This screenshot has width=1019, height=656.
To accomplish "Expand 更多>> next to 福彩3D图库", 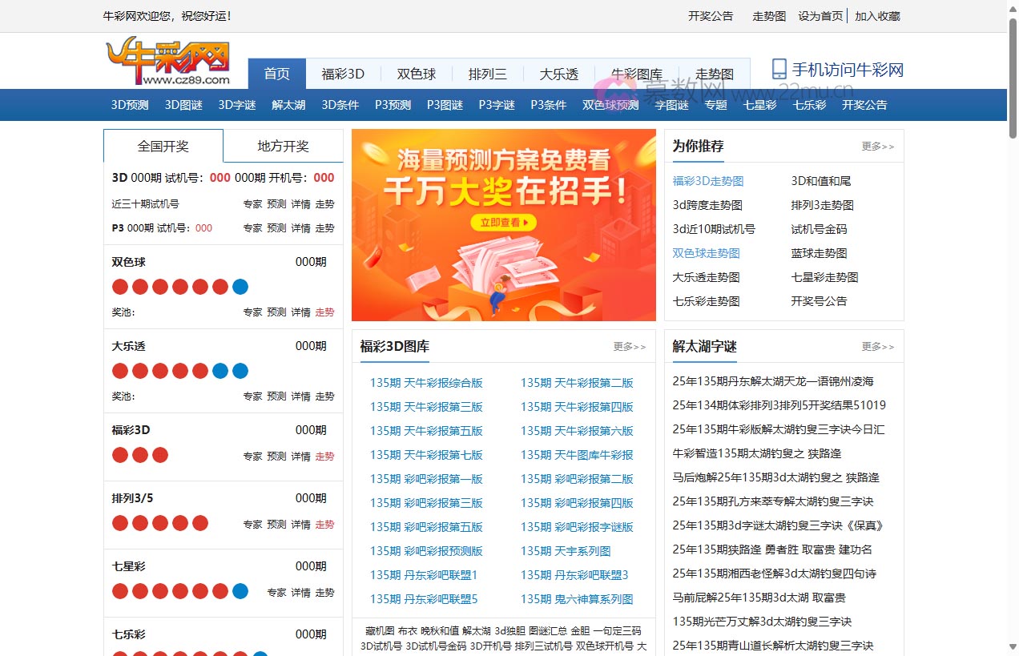I will 629,347.
